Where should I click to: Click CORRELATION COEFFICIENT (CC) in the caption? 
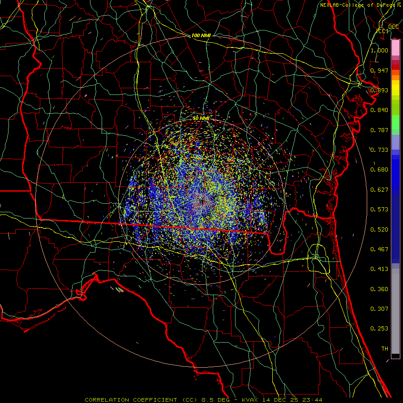click(x=141, y=400)
